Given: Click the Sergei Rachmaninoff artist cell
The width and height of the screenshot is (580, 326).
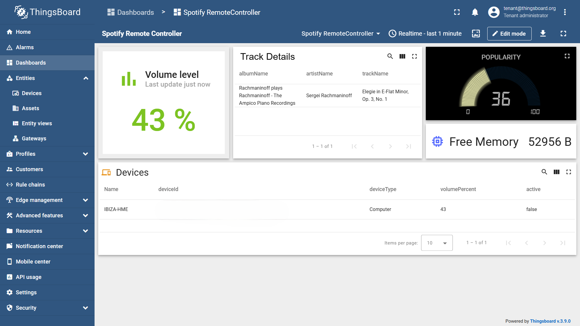Looking at the screenshot, I should click(329, 96).
